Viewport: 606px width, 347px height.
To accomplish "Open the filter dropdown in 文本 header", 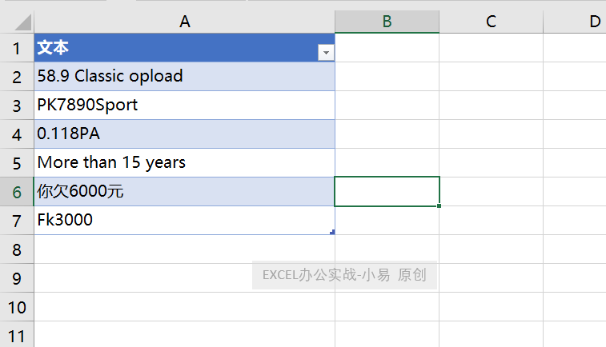I will [326, 53].
